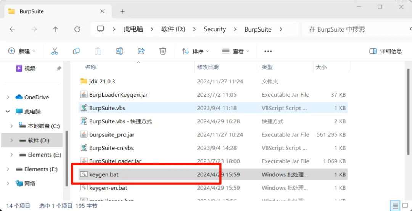Click chevron after BurpSuite in address bar
The height and width of the screenshot is (211, 412).
tap(281, 29)
